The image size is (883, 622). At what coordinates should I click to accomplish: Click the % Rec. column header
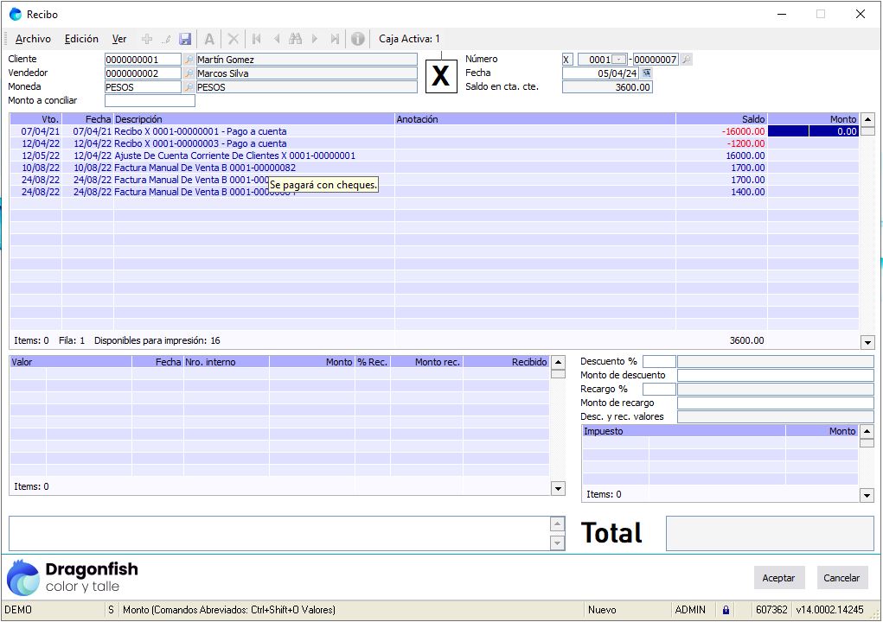pos(372,362)
